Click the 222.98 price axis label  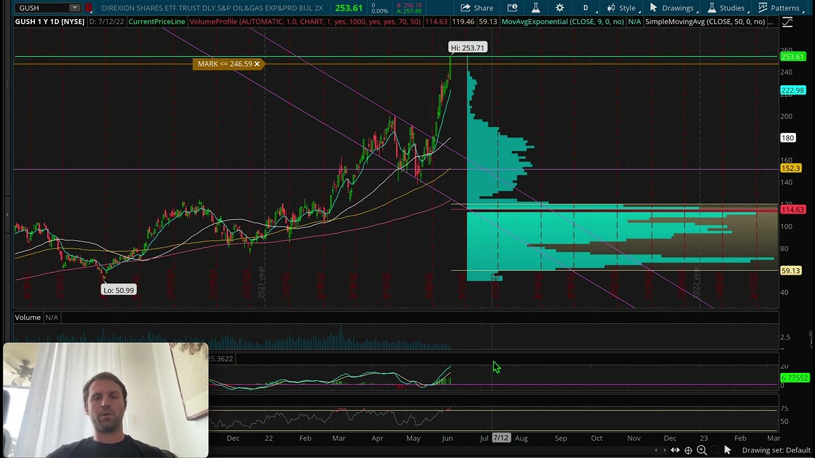point(793,90)
